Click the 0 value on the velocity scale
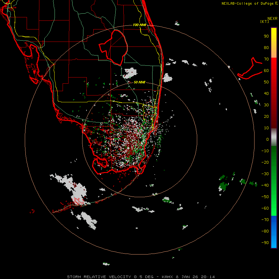 click(268, 139)
